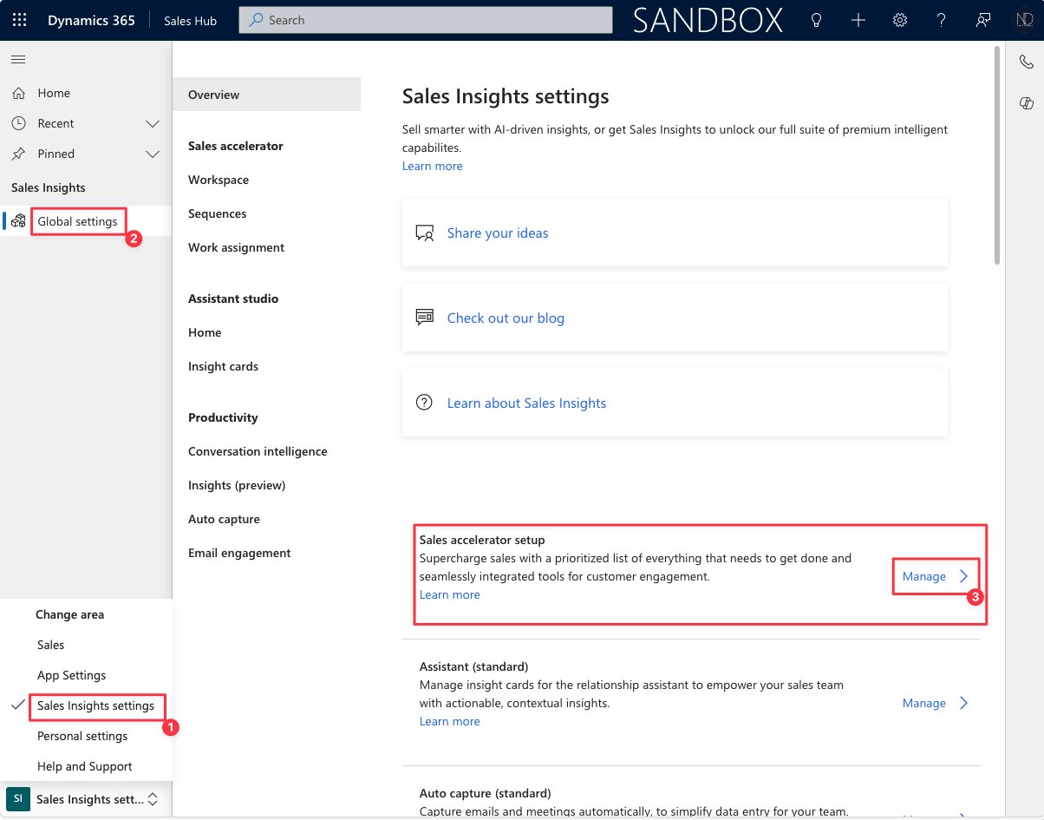This screenshot has height=820, width=1044.
Task: Open the settings gear icon
Action: coord(900,20)
